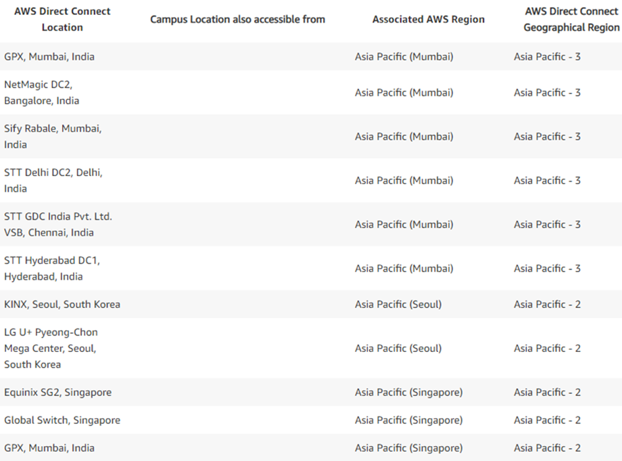The height and width of the screenshot is (461, 622).
Task: Select the NetMagic DC2, Bangalore, India cell
Action: [x=42, y=93]
